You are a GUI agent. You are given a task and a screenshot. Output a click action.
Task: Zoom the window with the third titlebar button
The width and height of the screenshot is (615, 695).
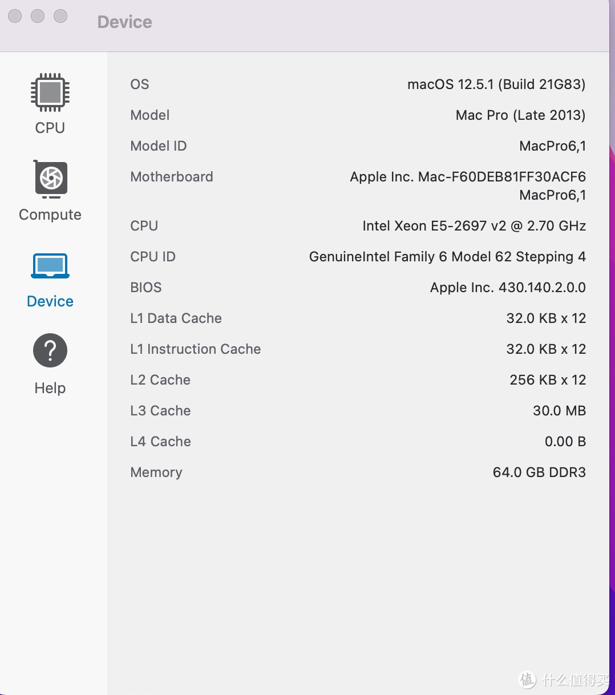pos(60,16)
